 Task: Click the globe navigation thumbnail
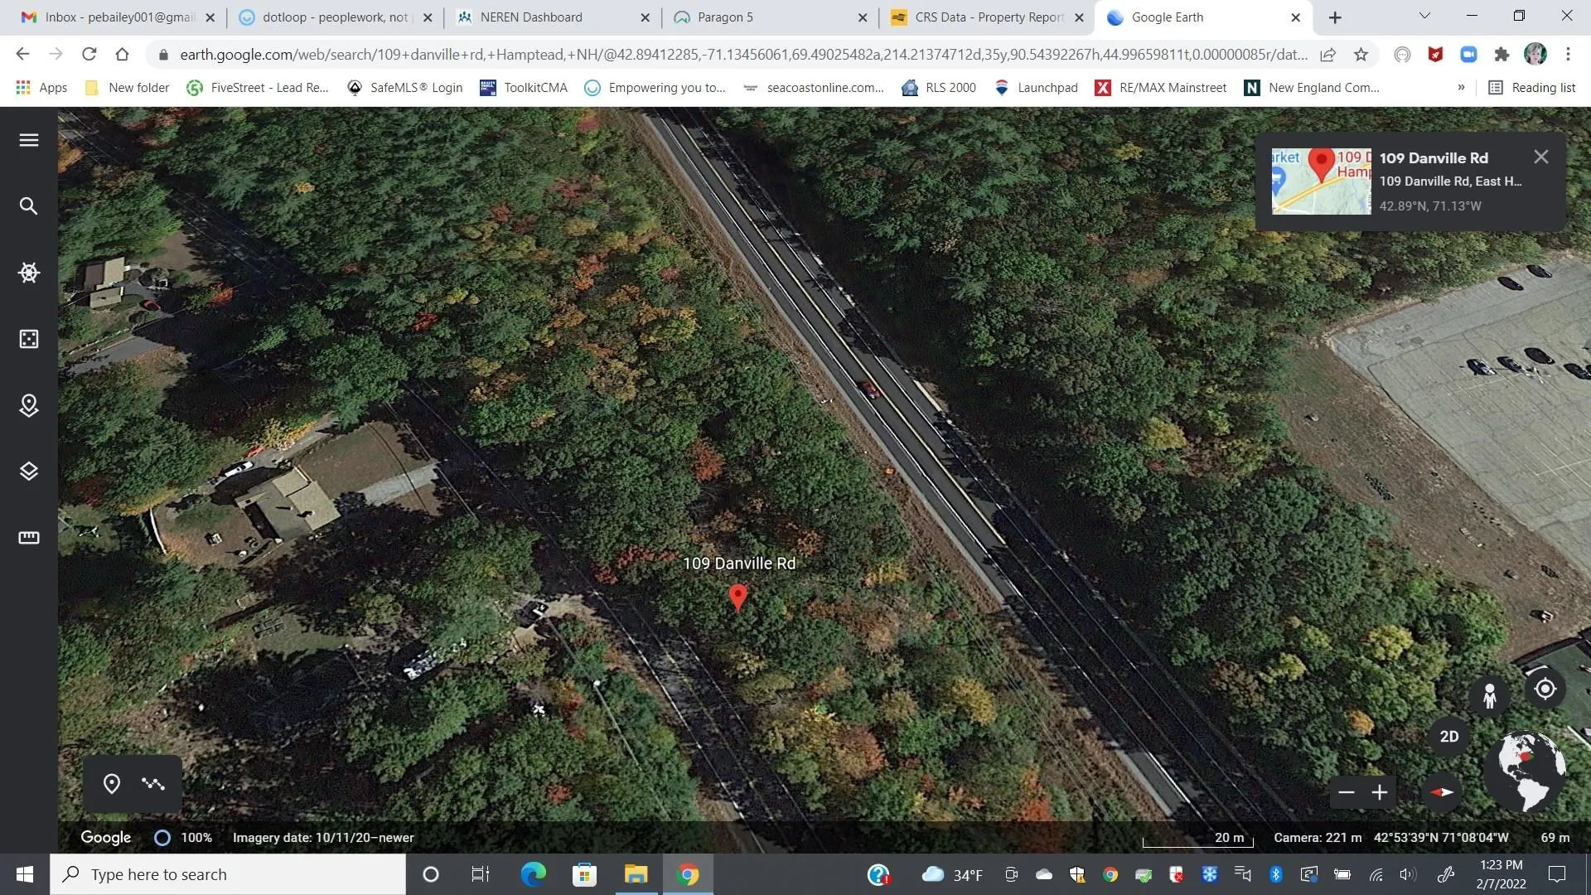click(x=1526, y=770)
